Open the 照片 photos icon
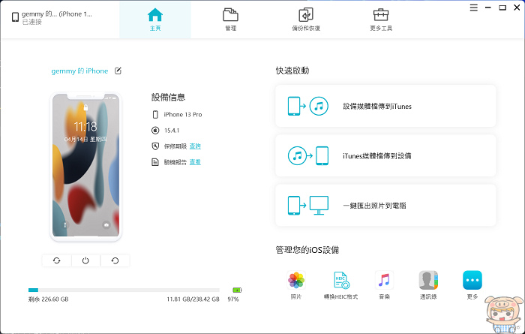Screen dimensions: 525x334 tap(296, 281)
